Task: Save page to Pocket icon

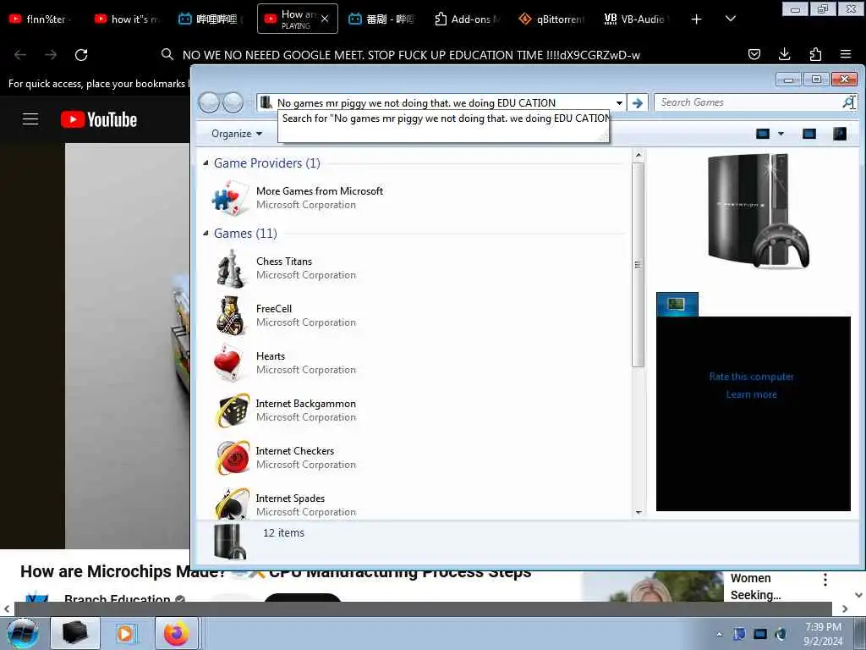Action: pyautogui.click(x=754, y=54)
